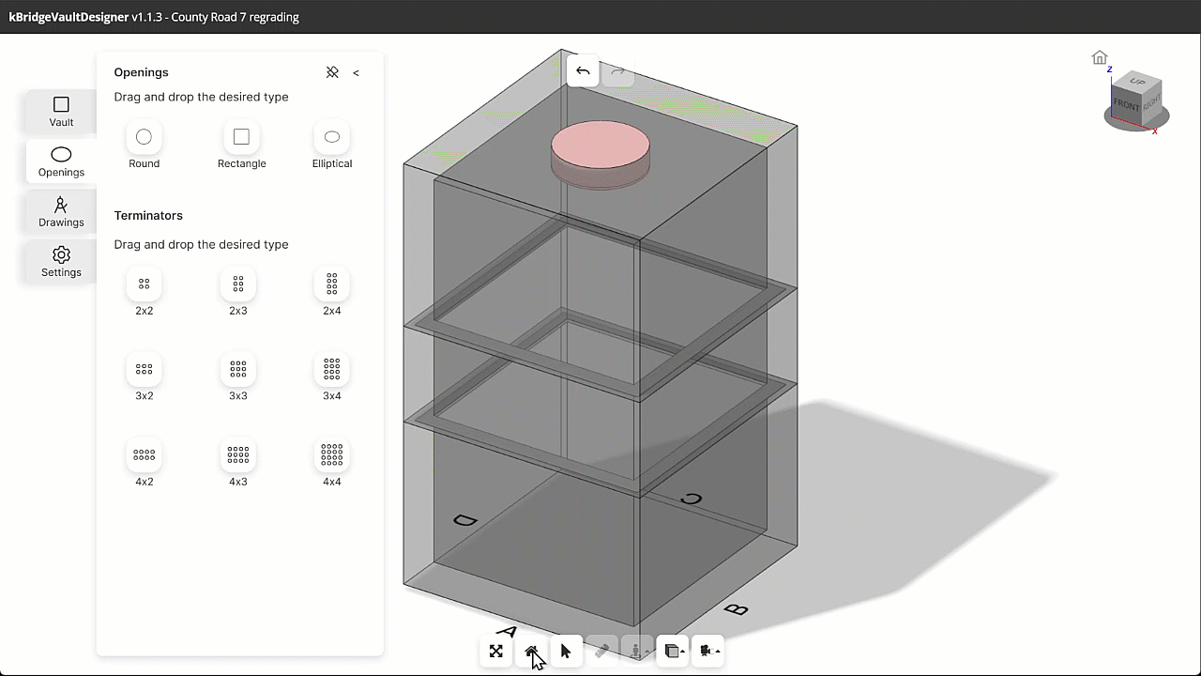
Task: Open the Settings section
Action: click(x=61, y=262)
